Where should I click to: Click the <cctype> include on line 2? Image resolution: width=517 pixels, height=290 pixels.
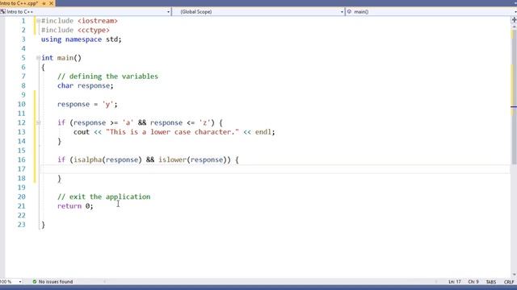(x=94, y=30)
